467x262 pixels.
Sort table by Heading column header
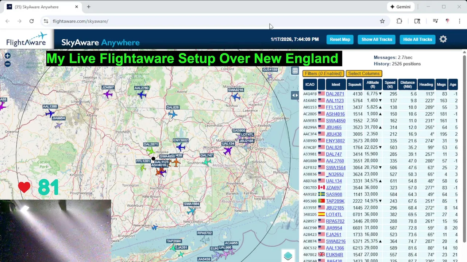click(426, 84)
